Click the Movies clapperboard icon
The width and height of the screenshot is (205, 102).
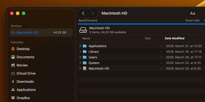pyautogui.click(x=13, y=65)
